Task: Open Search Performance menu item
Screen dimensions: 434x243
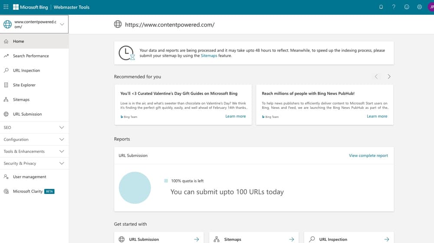Action: click(34, 56)
